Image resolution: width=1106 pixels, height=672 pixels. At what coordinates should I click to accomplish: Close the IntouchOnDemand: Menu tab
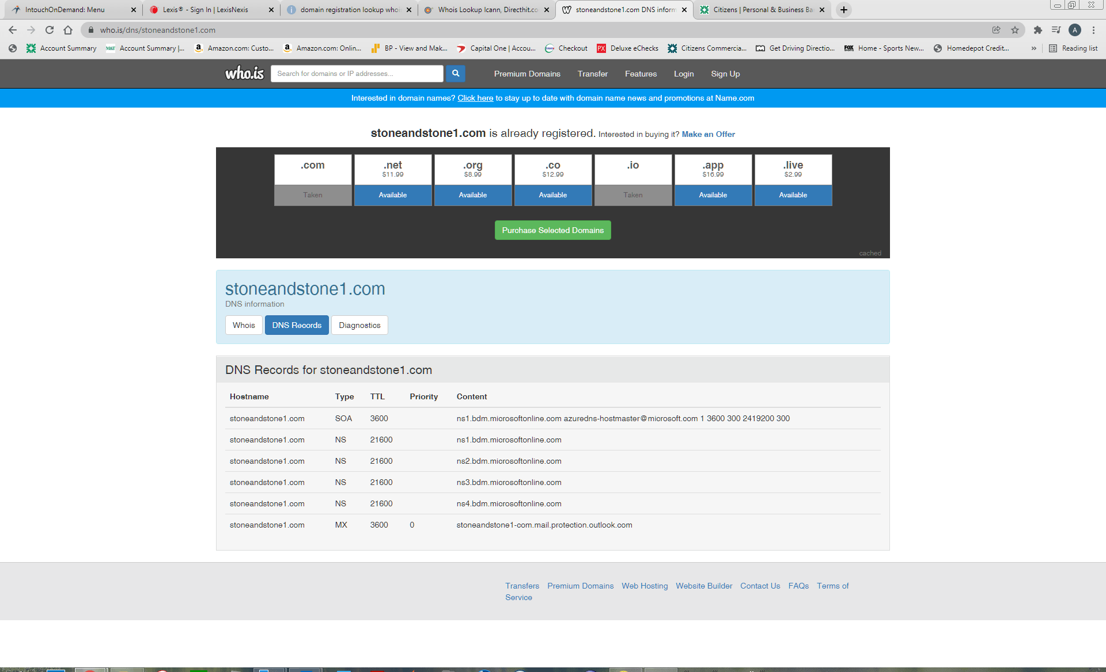(x=134, y=10)
